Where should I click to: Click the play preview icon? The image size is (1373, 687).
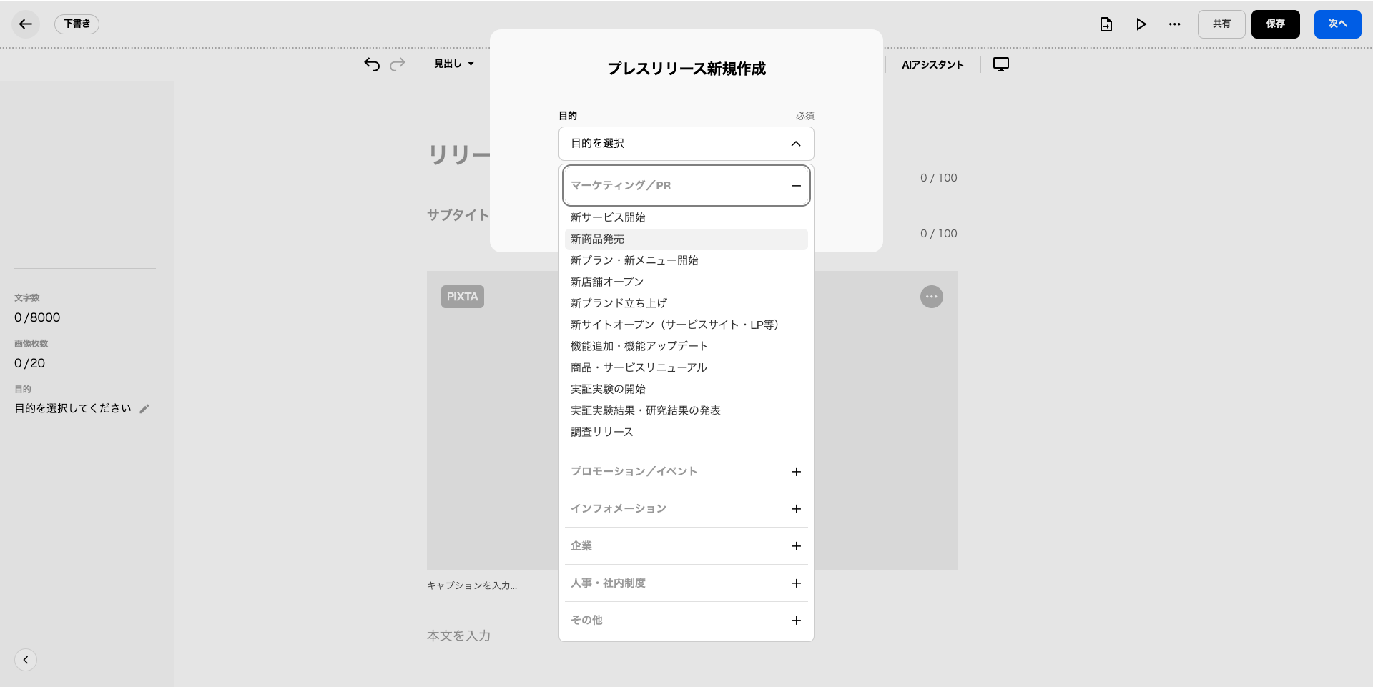(1141, 24)
